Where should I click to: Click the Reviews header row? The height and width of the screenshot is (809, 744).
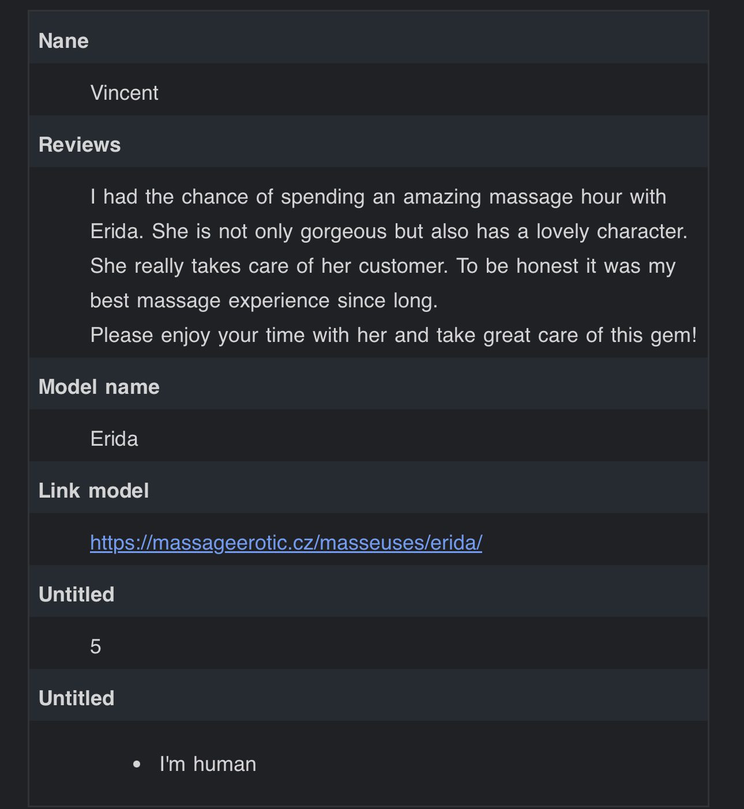(369, 144)
